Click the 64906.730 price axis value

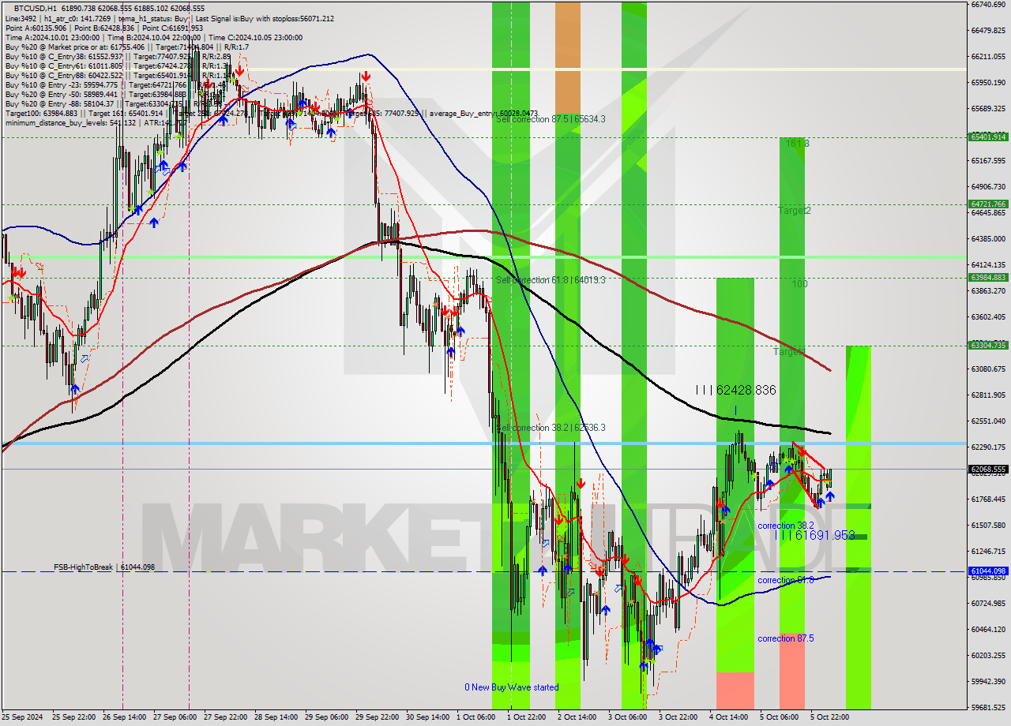coord(988,186)
